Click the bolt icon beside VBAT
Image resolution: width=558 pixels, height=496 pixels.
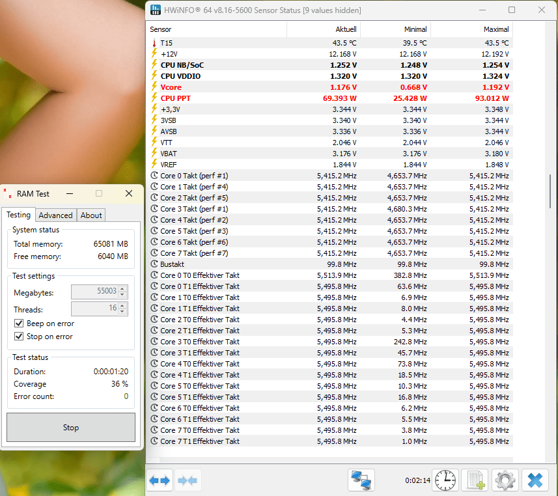pyautogui.click(x=154, y=154)
